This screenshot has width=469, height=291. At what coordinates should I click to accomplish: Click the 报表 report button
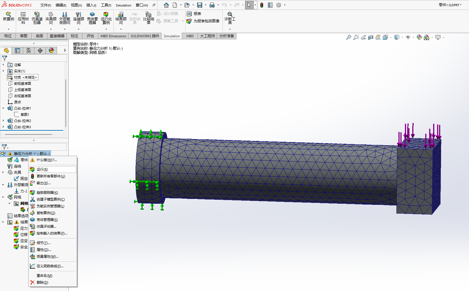pyautogui.click(x=194, y=14)
